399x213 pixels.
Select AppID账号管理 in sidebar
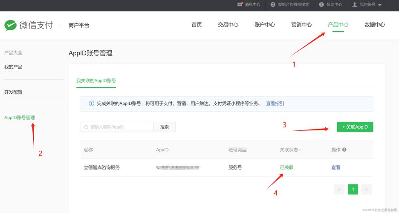pyautogui.click(x=20, y=118)
